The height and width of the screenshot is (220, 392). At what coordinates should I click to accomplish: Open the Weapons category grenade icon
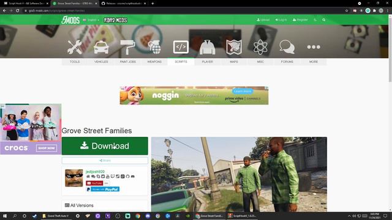(154, 47)
